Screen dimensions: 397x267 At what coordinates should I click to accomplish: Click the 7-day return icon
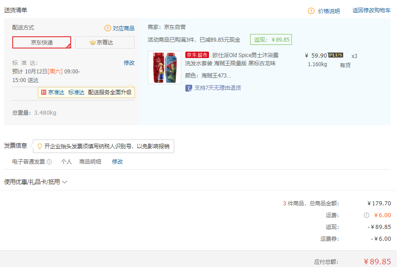189,88
